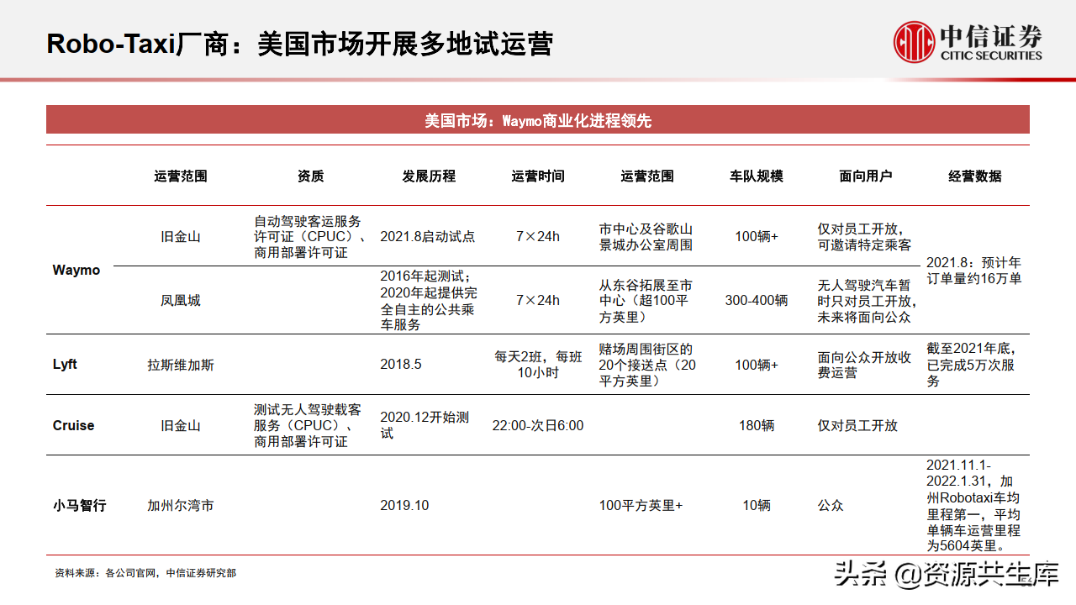Click the 中信证券 company name text
Viewport: 1076px width, 605px height.
pos(990,36)
